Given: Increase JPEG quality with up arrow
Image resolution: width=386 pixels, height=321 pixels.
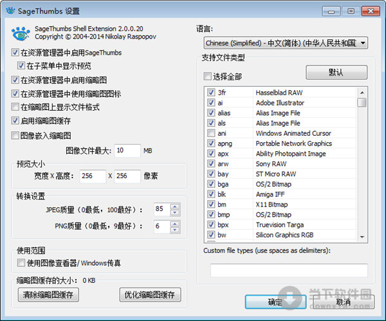Looking at the screenshot, I should tap(175, 206).
